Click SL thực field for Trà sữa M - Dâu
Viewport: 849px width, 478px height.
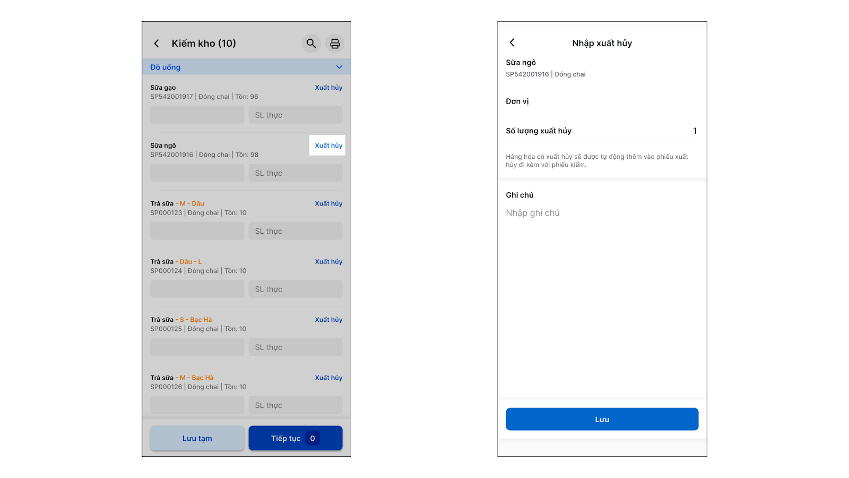(295, 231)
